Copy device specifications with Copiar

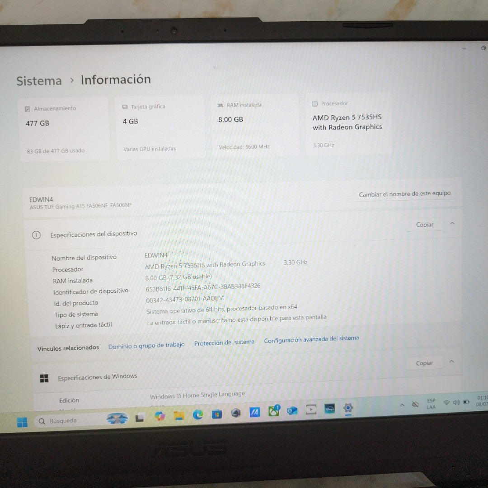tap(424, 225)
